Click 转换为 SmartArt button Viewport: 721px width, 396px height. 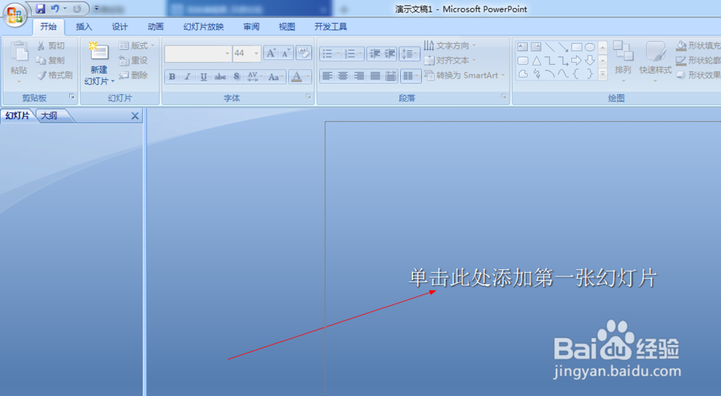[465, 75]
